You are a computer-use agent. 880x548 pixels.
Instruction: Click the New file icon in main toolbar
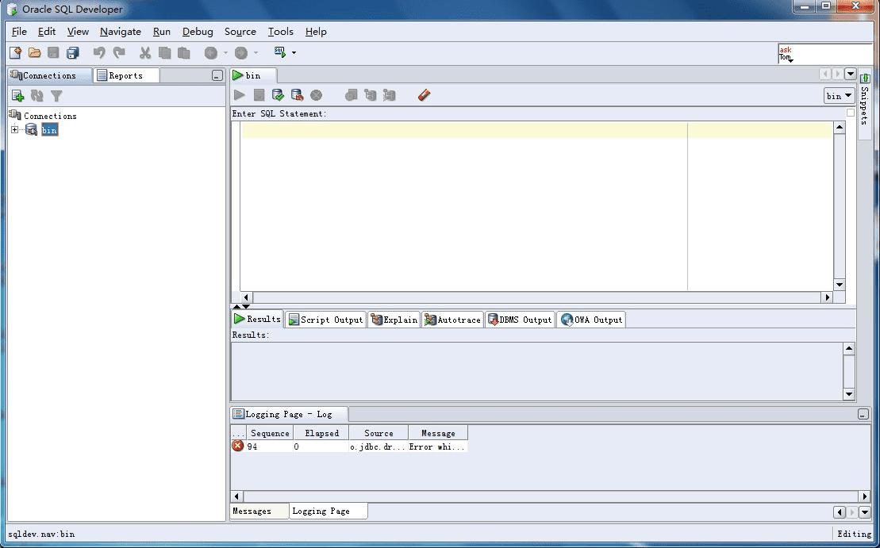pos(16,52)
